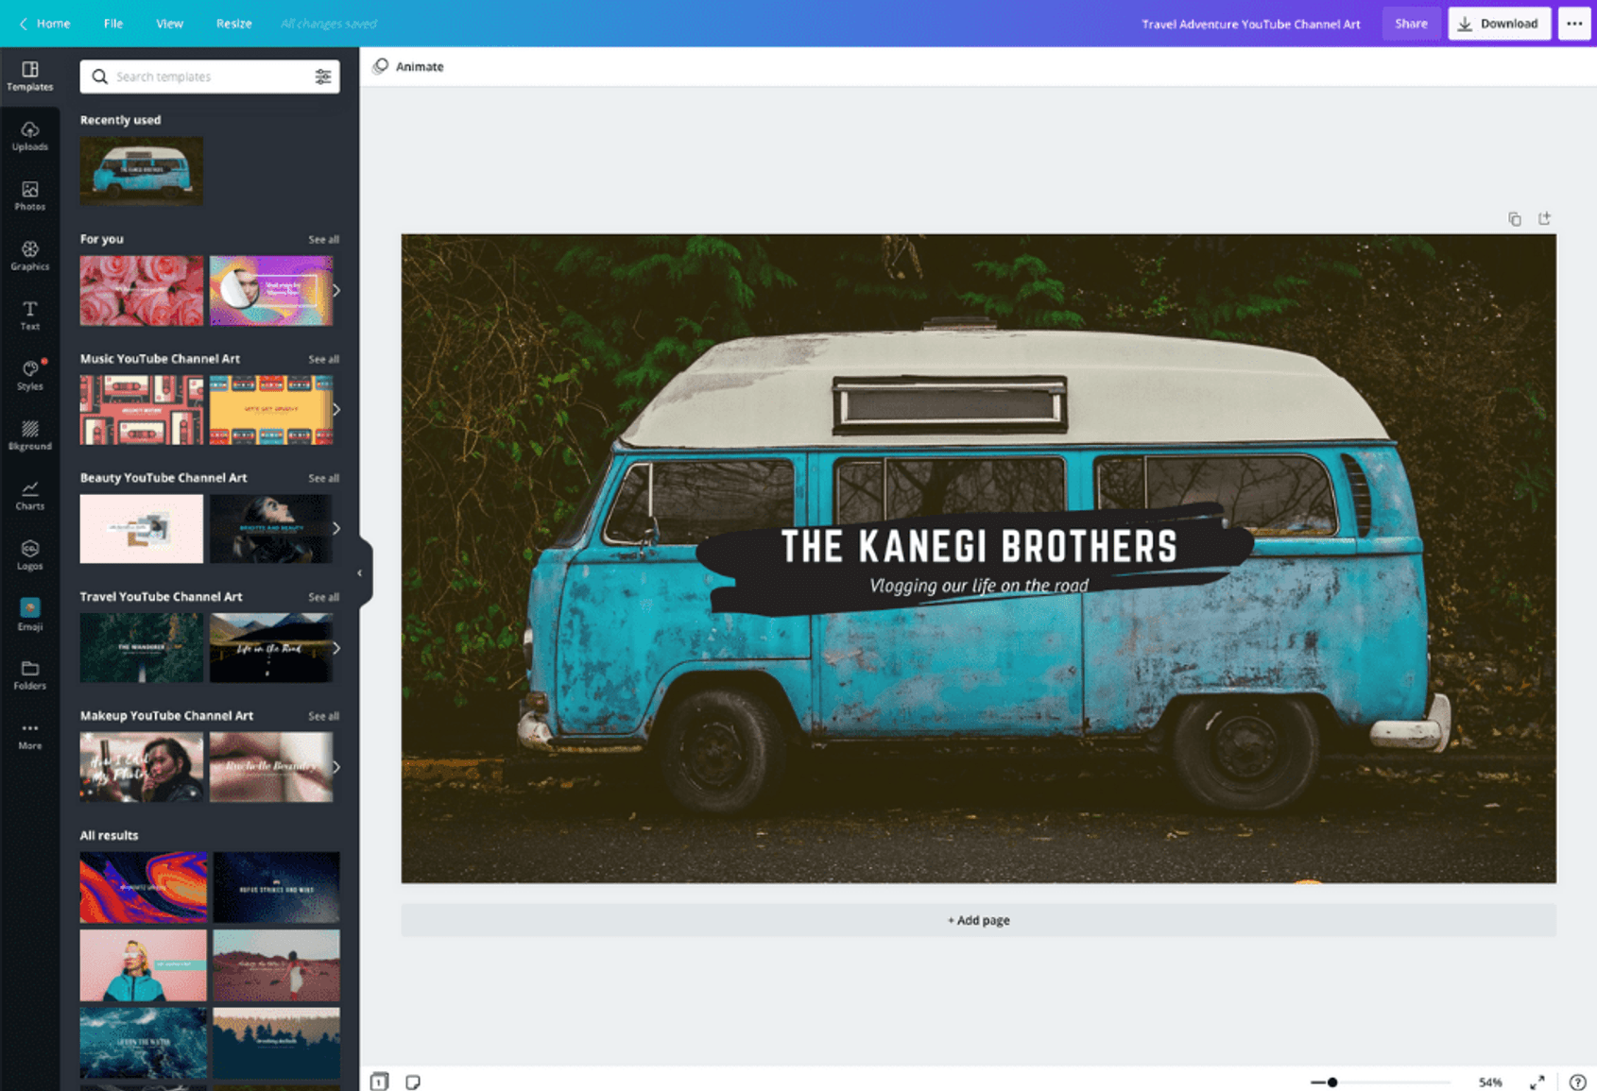Open the Background panel
The height and width of the screenshot is (1091, 1597).
(x=30, y=435)
